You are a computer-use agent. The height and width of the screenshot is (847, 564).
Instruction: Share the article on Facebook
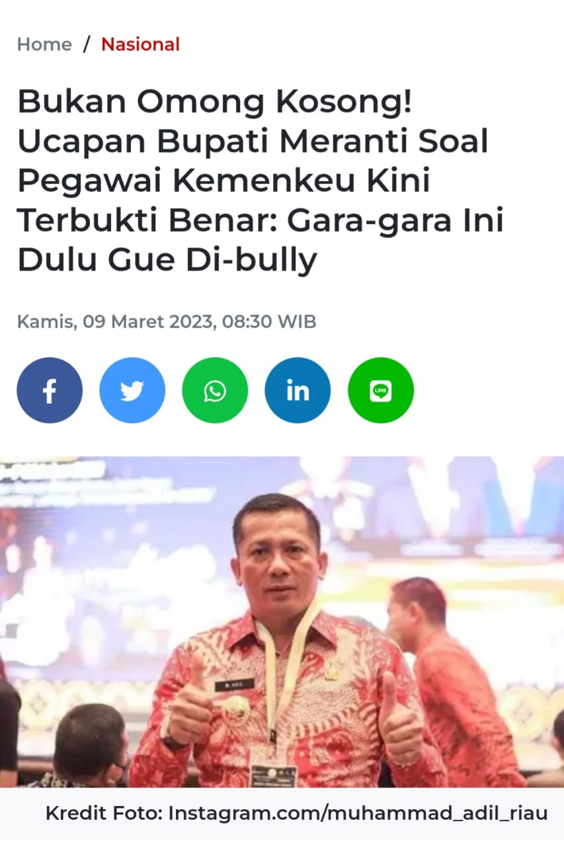50,390
